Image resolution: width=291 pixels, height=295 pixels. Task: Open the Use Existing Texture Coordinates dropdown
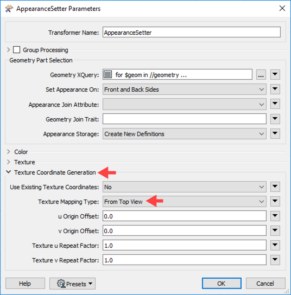pyautogui.click(x=185, y=187)
